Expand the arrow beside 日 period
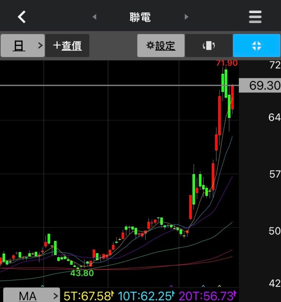281x302 pixels. (x=41, y=46)
